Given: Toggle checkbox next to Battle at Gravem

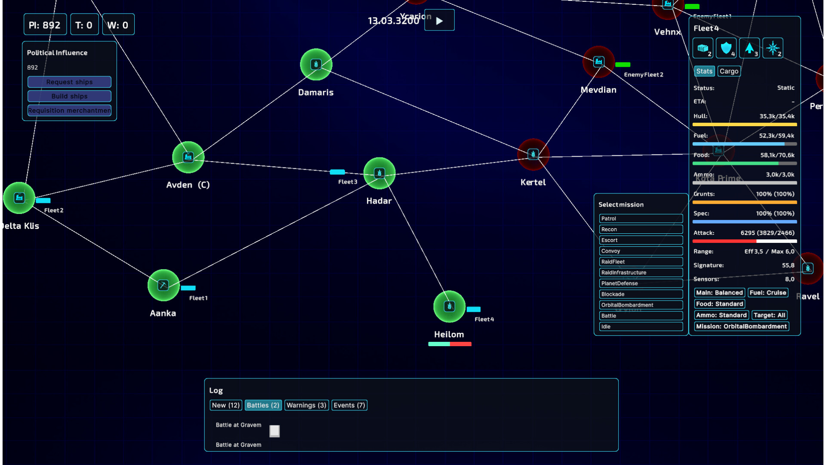Looking at the screenshot, I should 274,431.
